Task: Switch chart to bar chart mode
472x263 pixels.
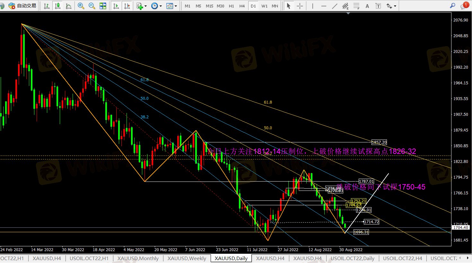Action: tap(47, 6)
